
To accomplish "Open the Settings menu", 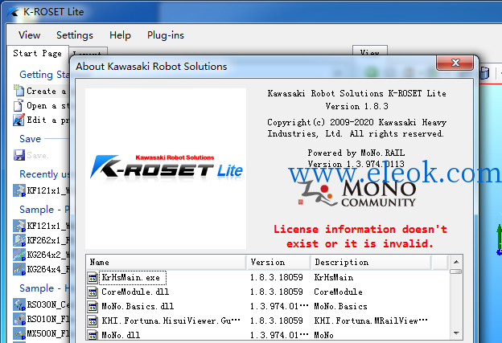I will [75, 35].
